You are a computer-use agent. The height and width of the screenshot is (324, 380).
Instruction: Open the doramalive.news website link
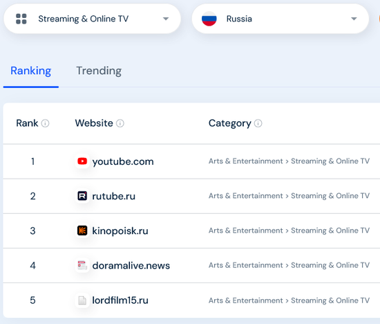[131, 265]
